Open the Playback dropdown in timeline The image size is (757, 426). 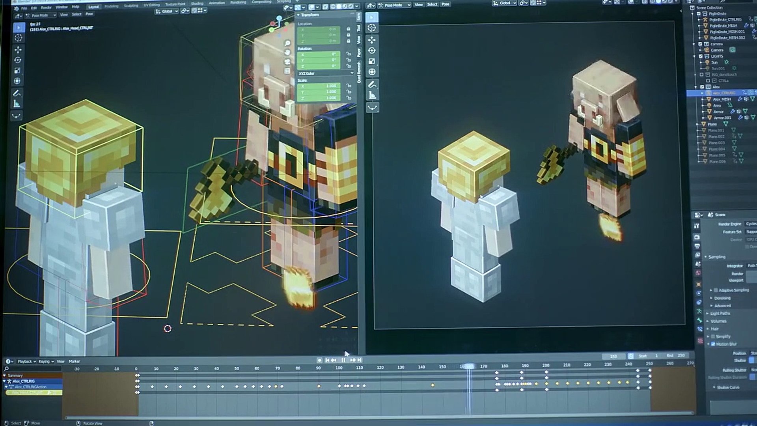point(26,361)
